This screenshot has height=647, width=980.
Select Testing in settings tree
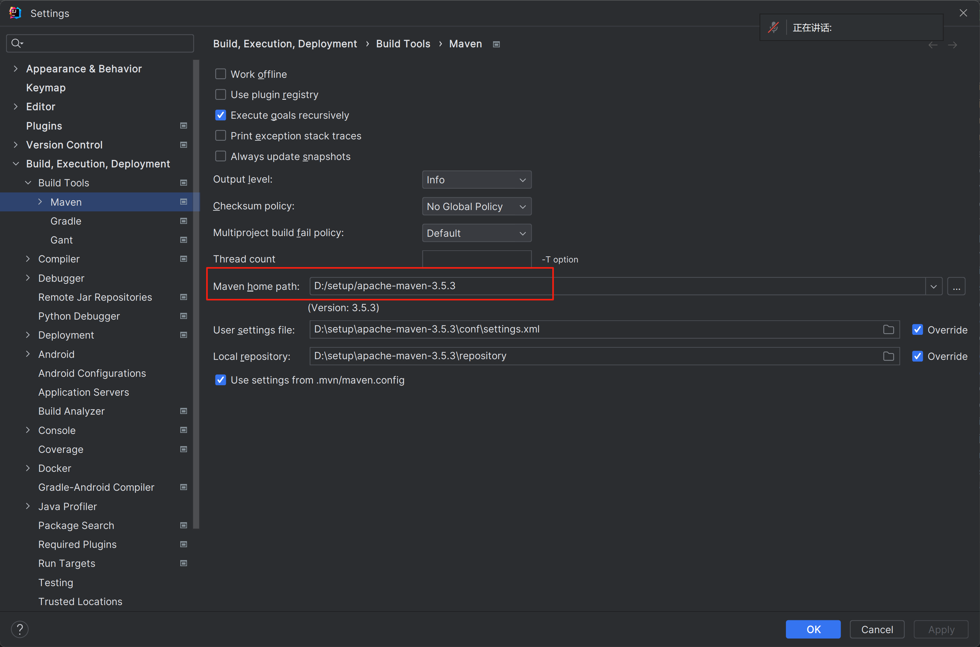point(56,582)
